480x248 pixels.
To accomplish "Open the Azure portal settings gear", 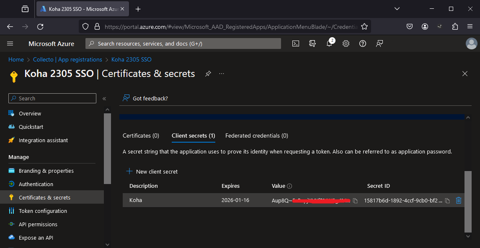I will pos(346,44).
